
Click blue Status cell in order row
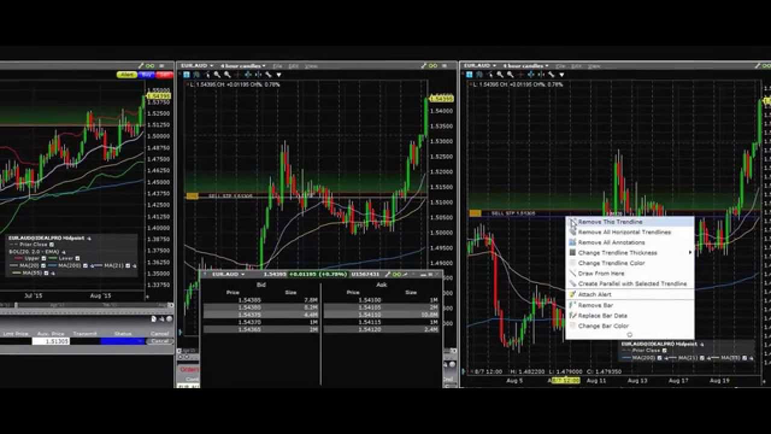(123, 341)
